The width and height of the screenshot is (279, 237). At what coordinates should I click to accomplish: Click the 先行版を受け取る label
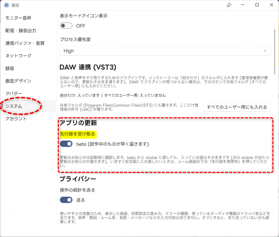78,134
